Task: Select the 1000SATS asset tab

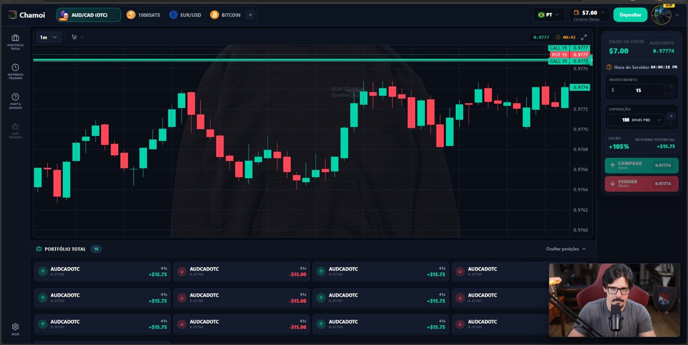Action: [x=144, y=15]
